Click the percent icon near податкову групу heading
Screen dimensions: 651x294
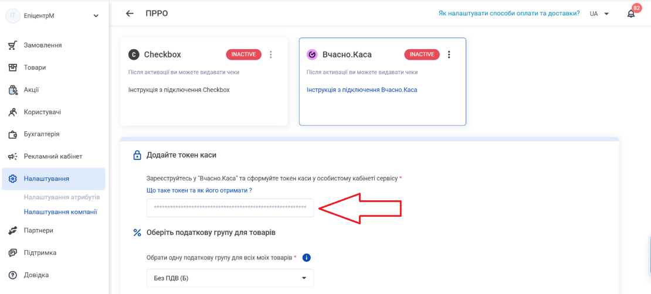(x=137, y=233)
